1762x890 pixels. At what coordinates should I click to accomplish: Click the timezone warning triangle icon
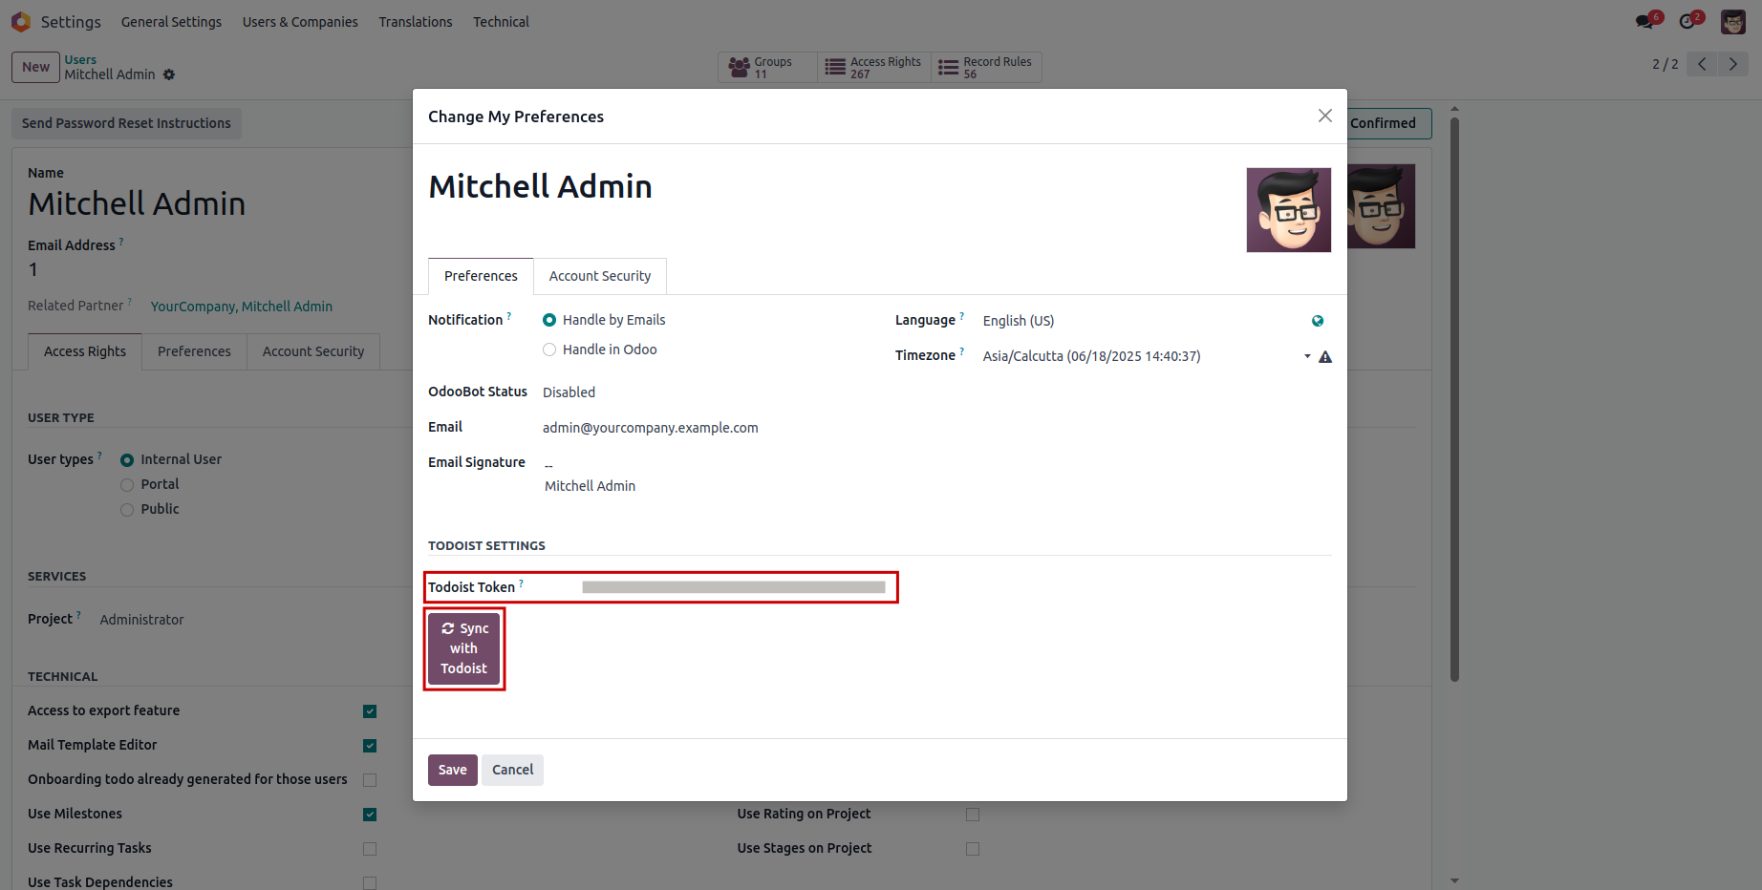(1325, 357)
